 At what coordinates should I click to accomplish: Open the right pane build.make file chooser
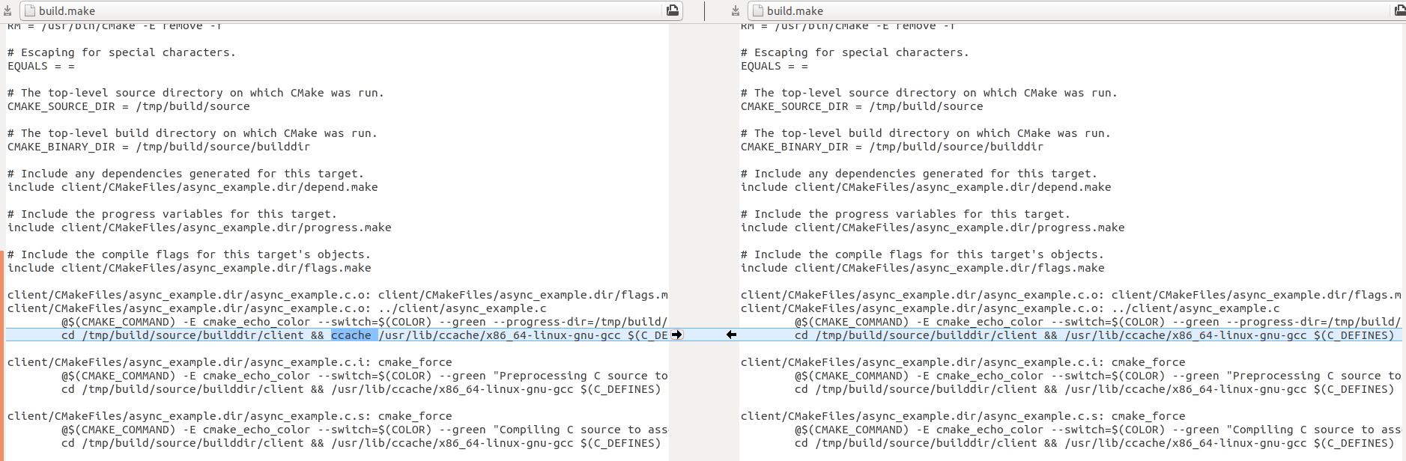[x=1071, y=10]
